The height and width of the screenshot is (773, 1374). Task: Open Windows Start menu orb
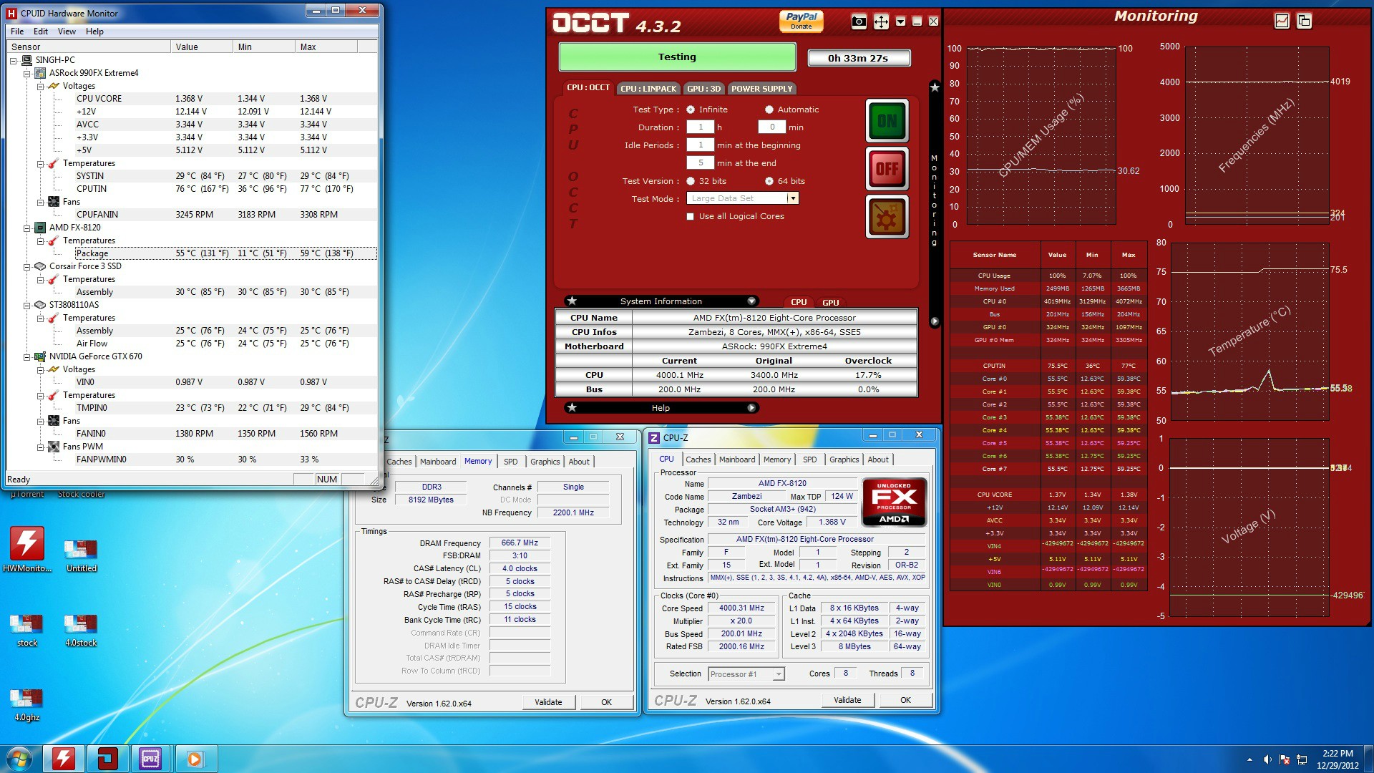19,759
